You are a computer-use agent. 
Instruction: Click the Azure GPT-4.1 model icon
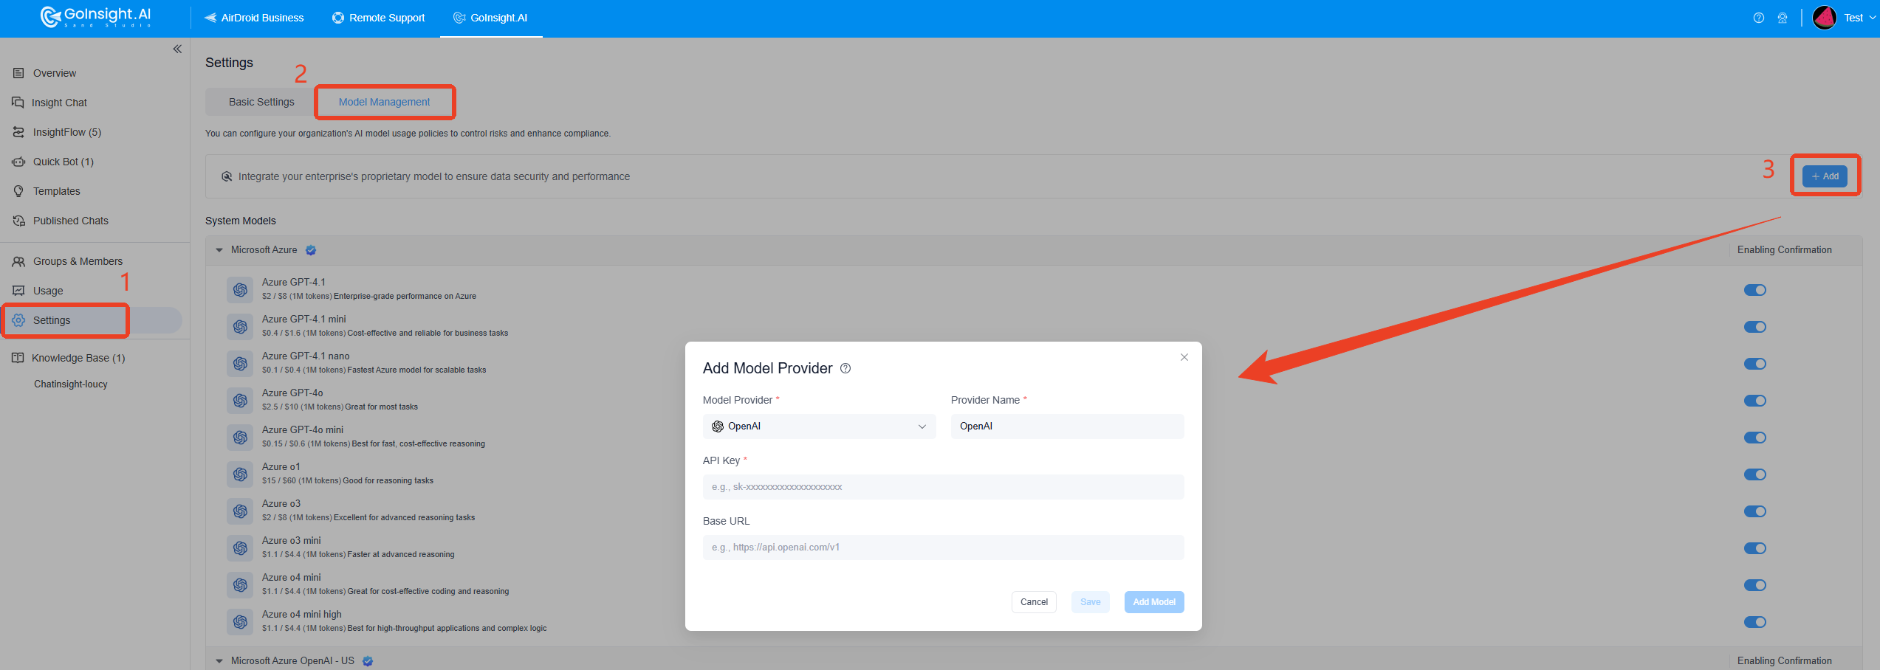pyautogui.click(x=240, y=290)
